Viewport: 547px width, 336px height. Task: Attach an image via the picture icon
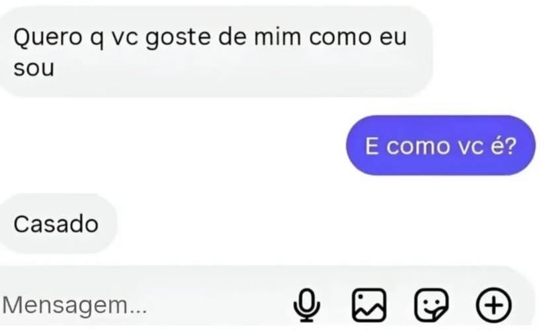pyautogui.click(x=369, y=306)
